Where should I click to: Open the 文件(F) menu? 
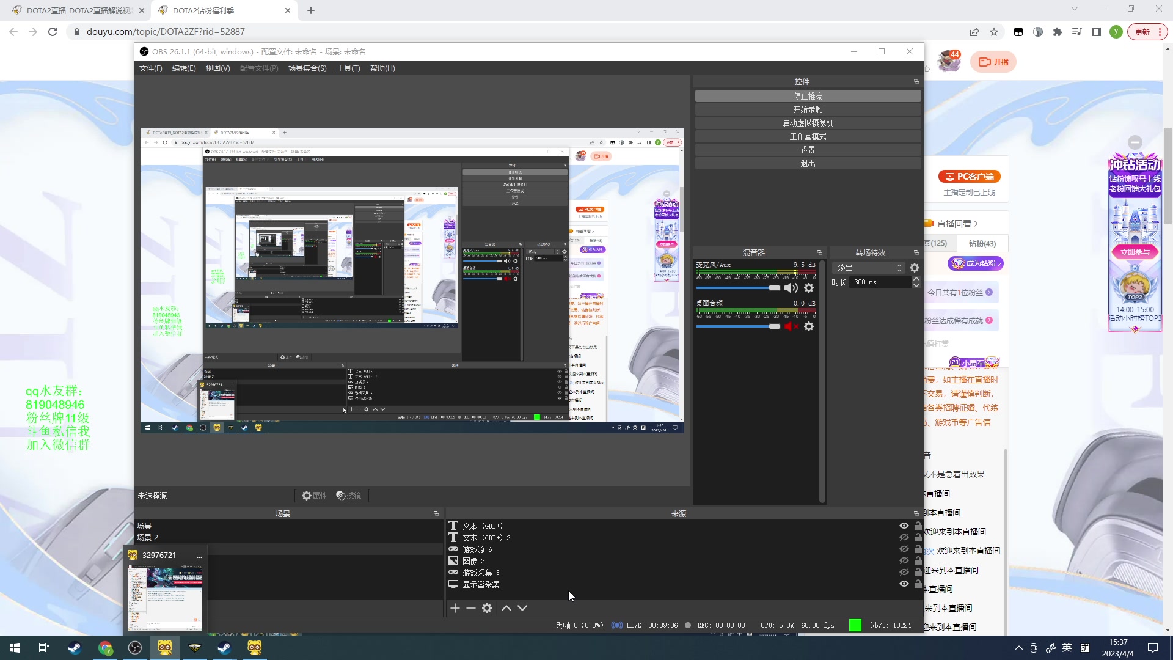(151, 68)
